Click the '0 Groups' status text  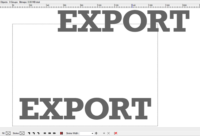point(13,2)
